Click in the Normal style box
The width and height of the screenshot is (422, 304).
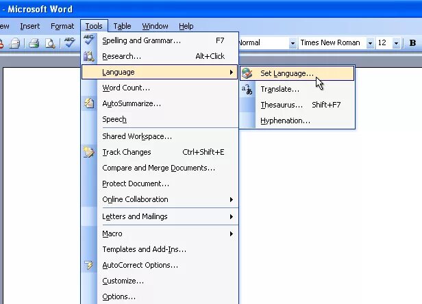pyautogui.click(x=264, y=43)
